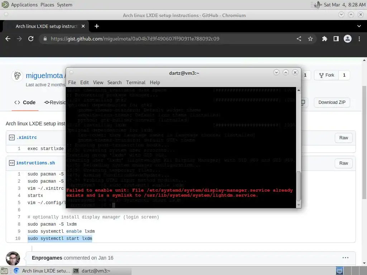The height and width of the screenshot is (275, 367).
Task: Go back with the browser back arrow
Action: point(8,39)
